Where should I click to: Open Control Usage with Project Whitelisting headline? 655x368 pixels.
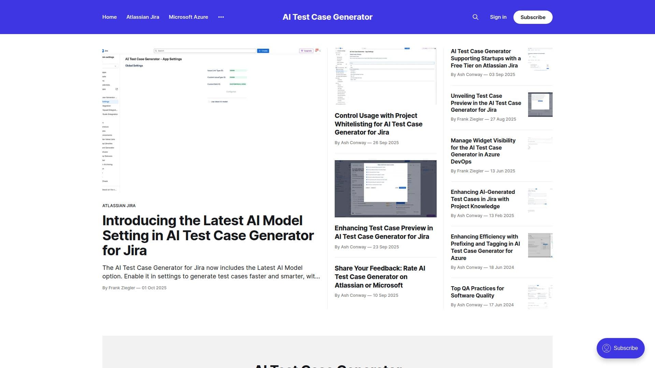(x=378, y=124)
